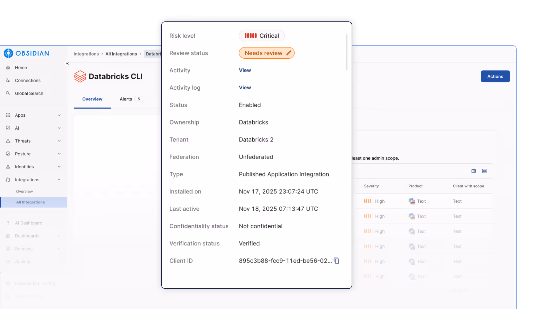The width and height of the screenshot is (535, 309).
Task: Open the All Integrations sidebar item
Action: [x=30, y=202]
